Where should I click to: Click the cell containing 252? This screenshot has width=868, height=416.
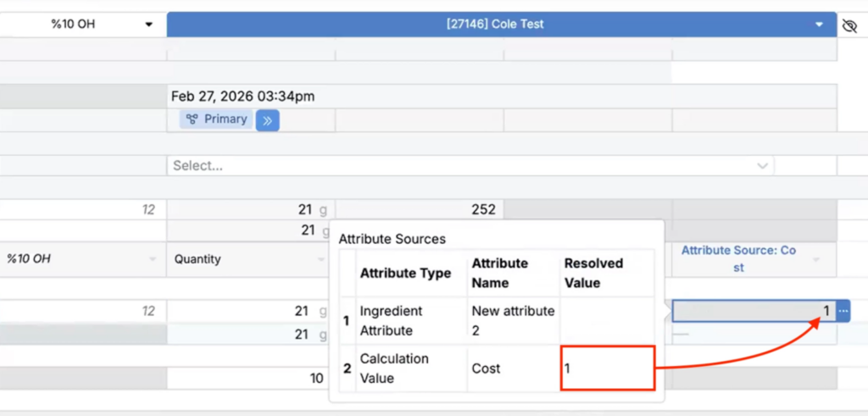pyautogui.click(x=481, y=209)
